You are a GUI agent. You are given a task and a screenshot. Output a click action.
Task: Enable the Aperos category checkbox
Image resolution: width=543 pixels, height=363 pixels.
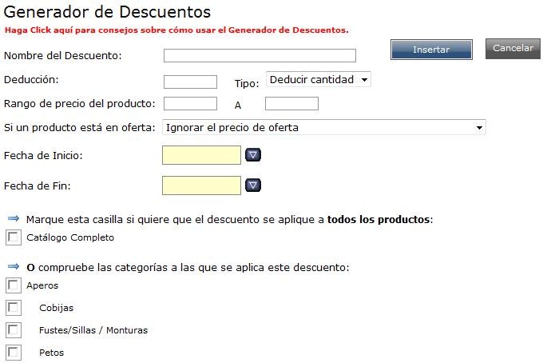coord(14,285)
